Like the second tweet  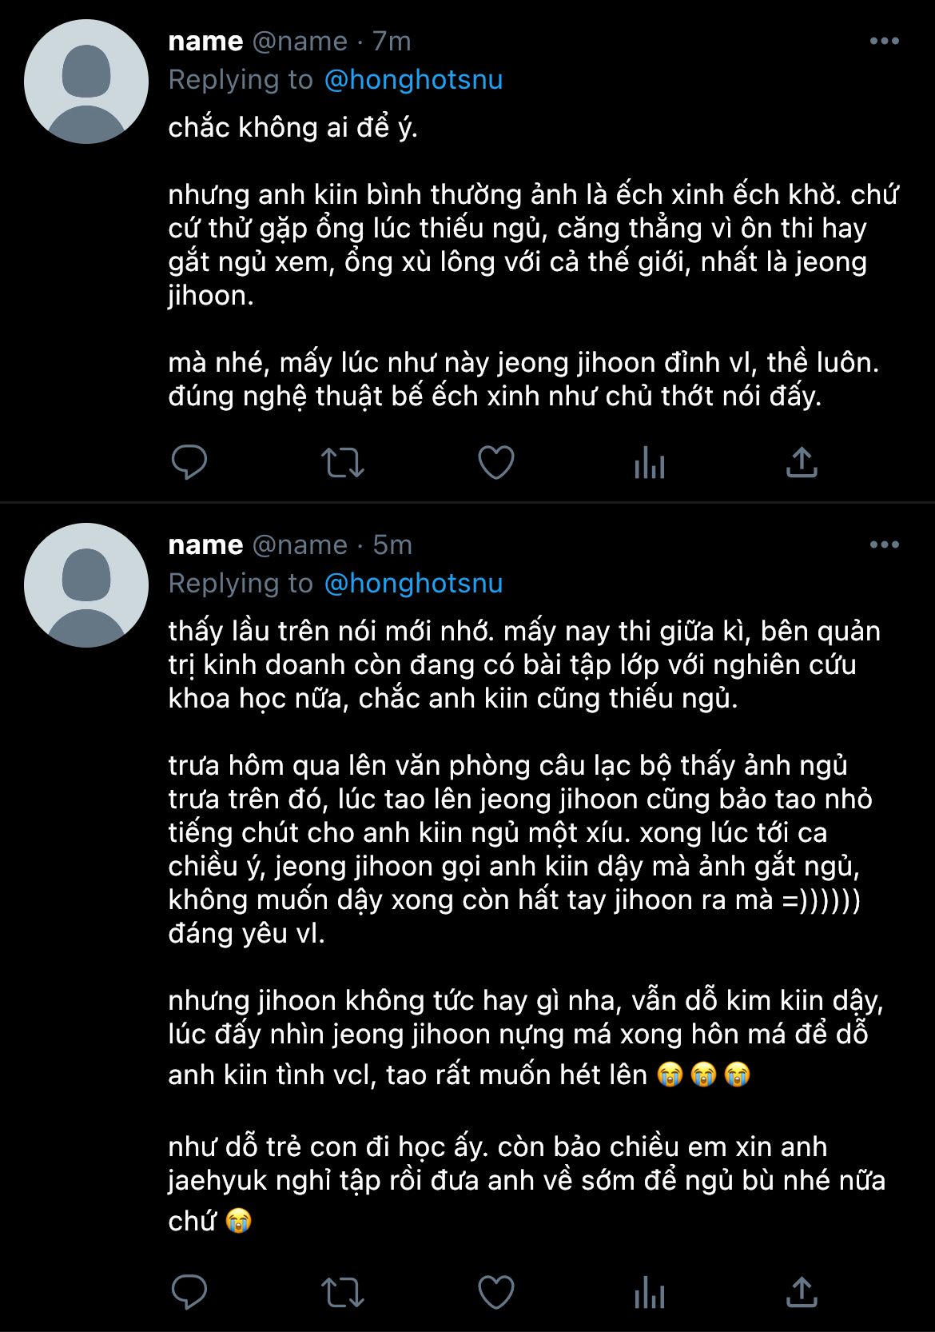click(495, 1292)
